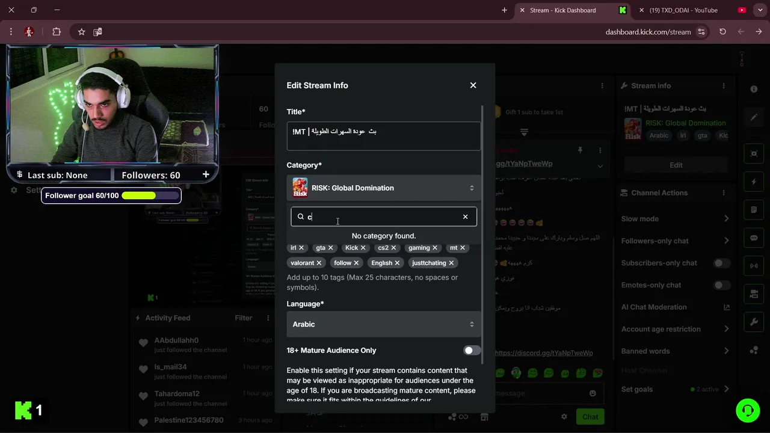
Task: Remove the 'valorant' tag
Action: tap(319, 263)
